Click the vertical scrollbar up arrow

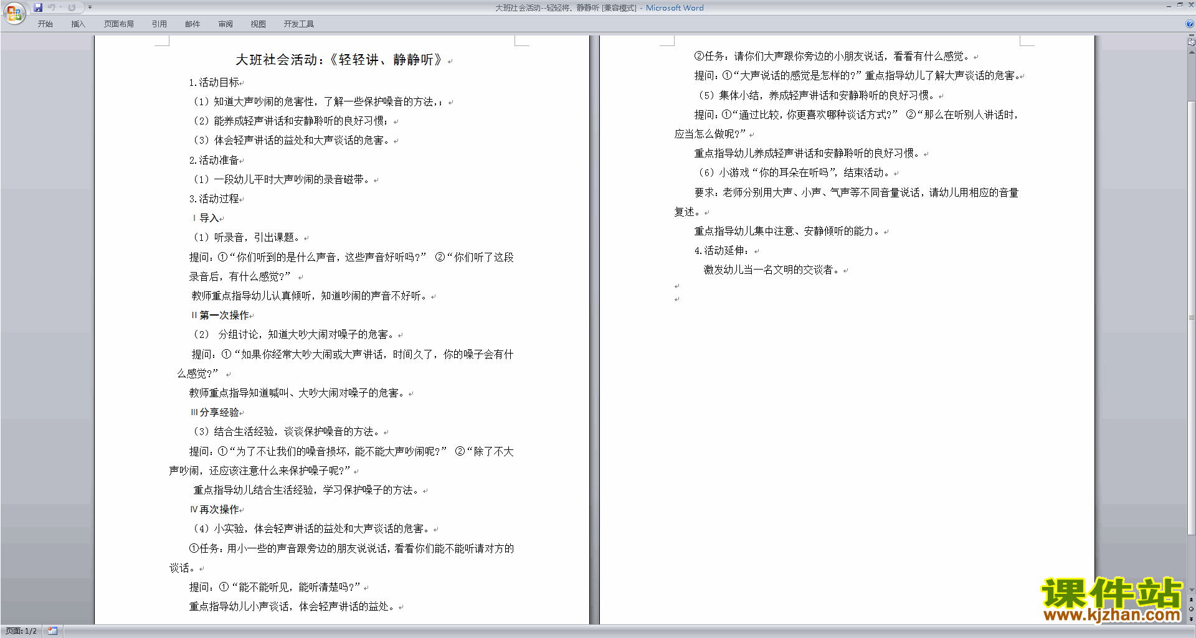pos(1191,52)
